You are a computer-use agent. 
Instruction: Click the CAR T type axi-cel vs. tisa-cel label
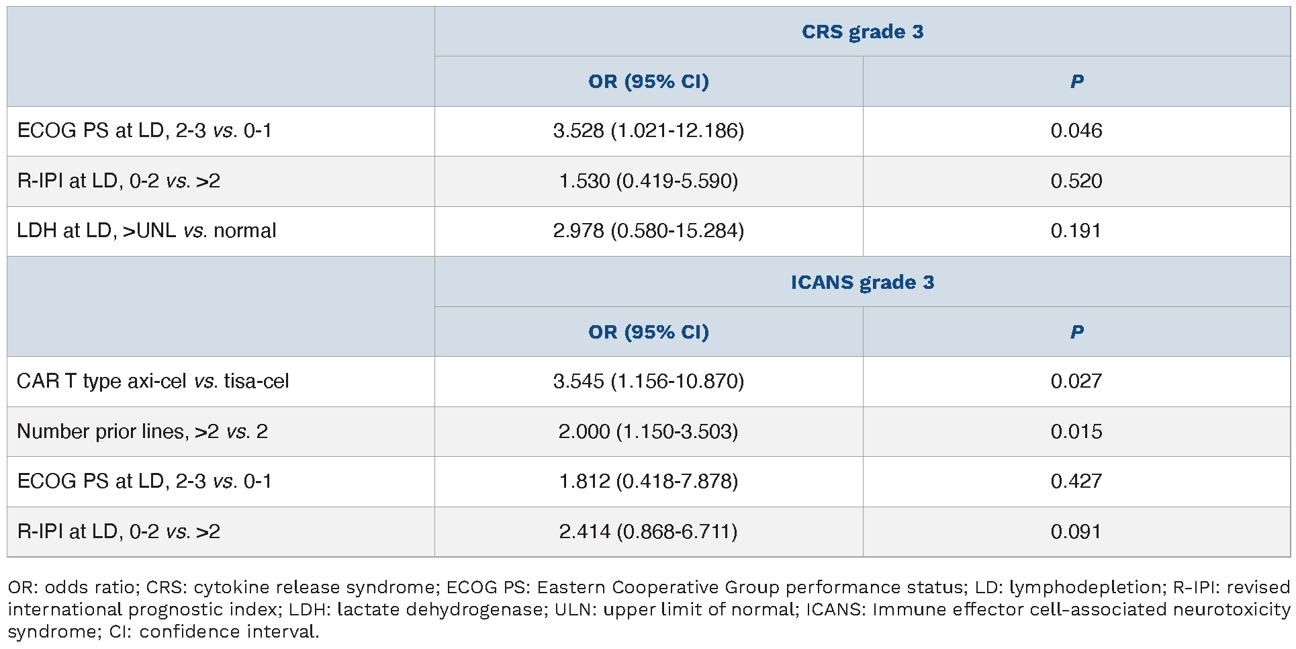(153, 381)
